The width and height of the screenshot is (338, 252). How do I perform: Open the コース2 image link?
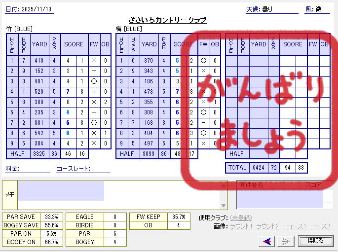coord(320,226)
